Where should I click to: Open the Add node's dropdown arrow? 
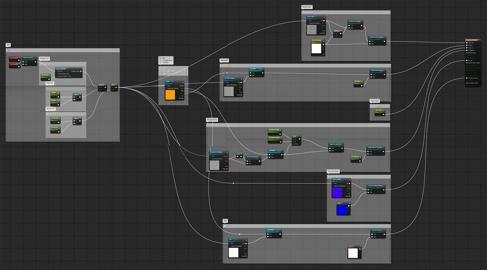click(116, 85)
